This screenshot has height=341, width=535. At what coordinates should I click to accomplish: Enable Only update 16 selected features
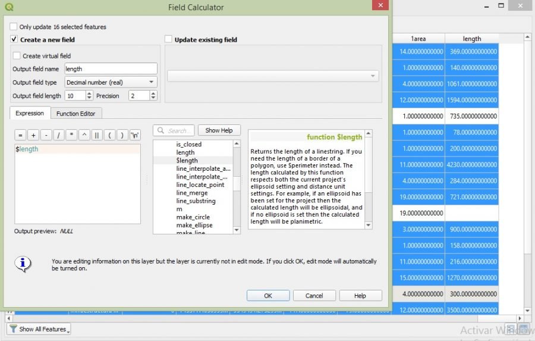(x=14, y=27)
